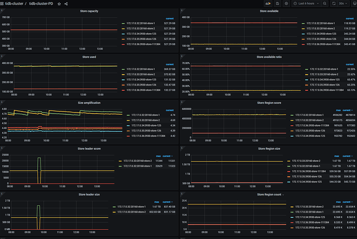Viewport: 357px width, 239px height.
Task: Click the tidb-cluster-PD dashboard title
Action: (x=40, y=4)
